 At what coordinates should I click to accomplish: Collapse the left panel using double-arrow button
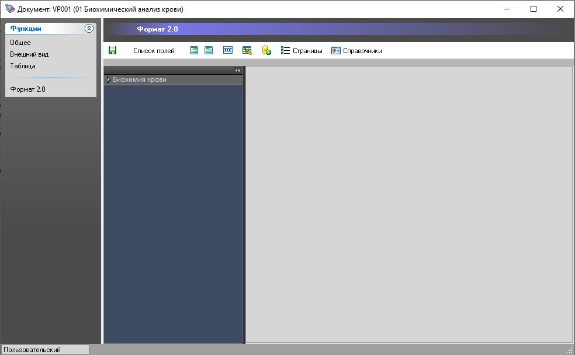tap(238, 70)
